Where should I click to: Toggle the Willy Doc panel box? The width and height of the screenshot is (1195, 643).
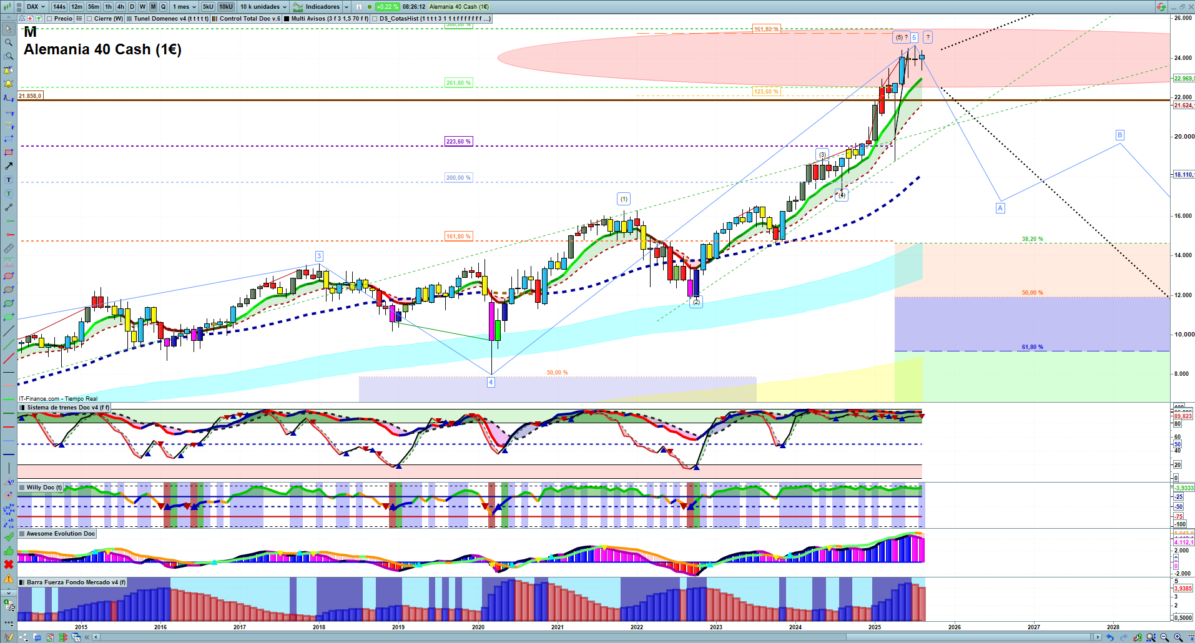point(22,488)
